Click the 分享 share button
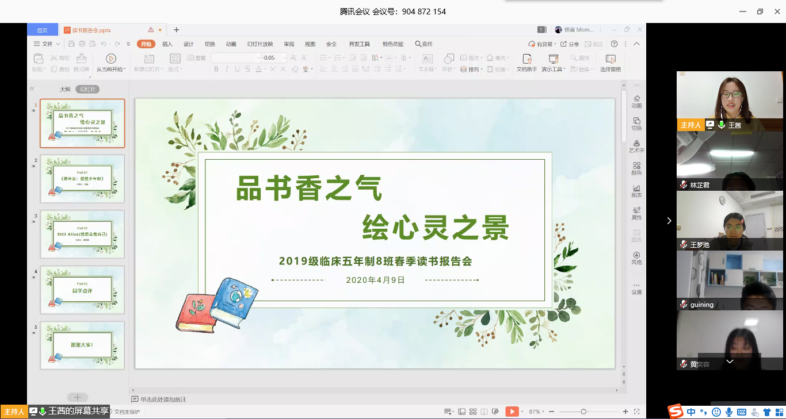 (x=570, y=44)
